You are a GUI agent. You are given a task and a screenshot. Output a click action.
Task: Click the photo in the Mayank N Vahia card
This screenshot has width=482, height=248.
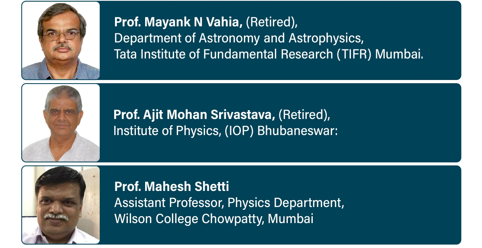(61, 41)
